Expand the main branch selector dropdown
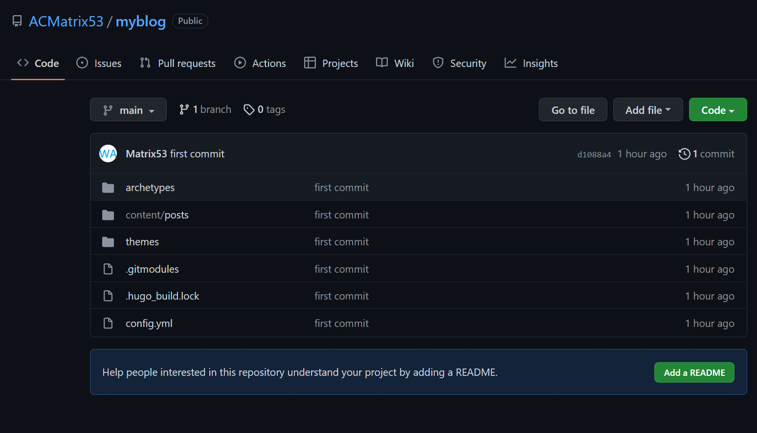This screenshot has width=757, height=433. (128, 110)
